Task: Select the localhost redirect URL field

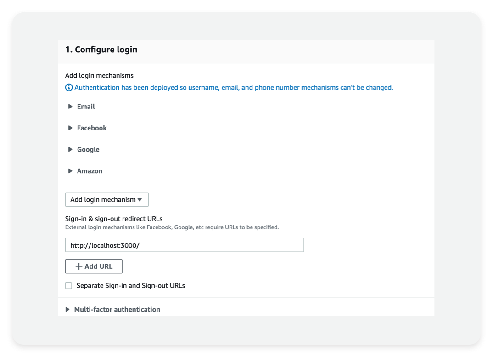Action: point(184,245)
